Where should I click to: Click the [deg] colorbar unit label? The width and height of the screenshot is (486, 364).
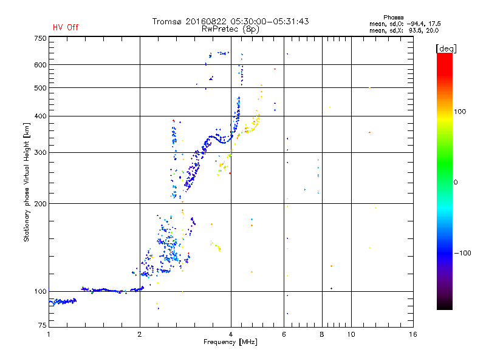[x=446, y=49]
